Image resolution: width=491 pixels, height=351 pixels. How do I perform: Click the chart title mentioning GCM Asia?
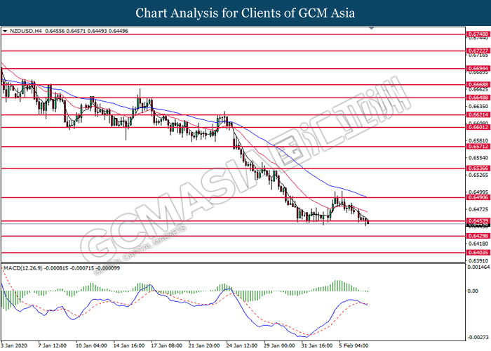point(245,13)
